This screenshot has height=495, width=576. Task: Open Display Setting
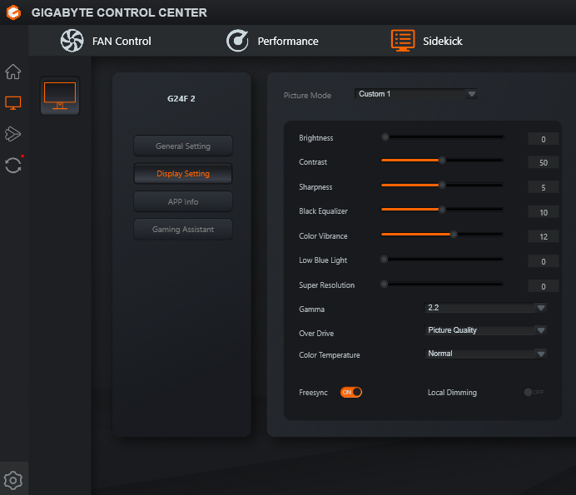pos(183,174)
